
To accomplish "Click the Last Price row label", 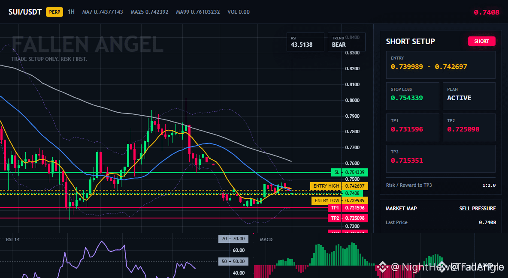I will 396,222.
